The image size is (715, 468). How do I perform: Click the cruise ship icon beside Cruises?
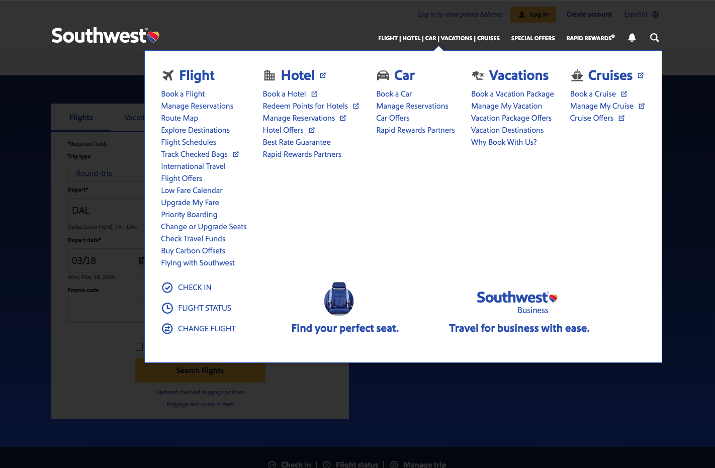[x=576, y=75]
